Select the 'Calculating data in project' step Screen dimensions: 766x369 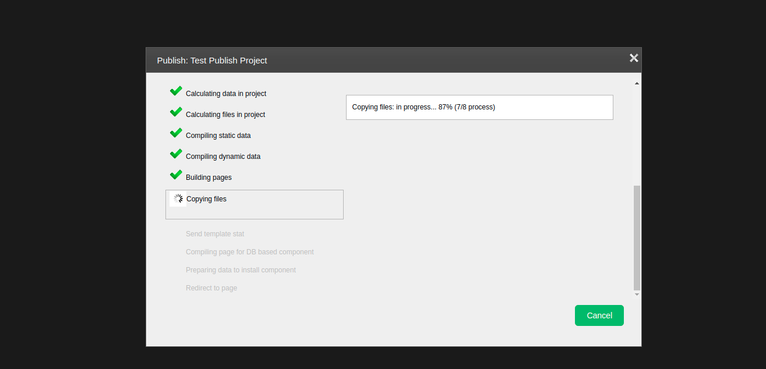coord(226,94)
